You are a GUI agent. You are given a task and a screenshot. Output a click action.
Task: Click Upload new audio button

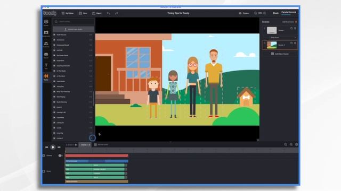[74, 29]
